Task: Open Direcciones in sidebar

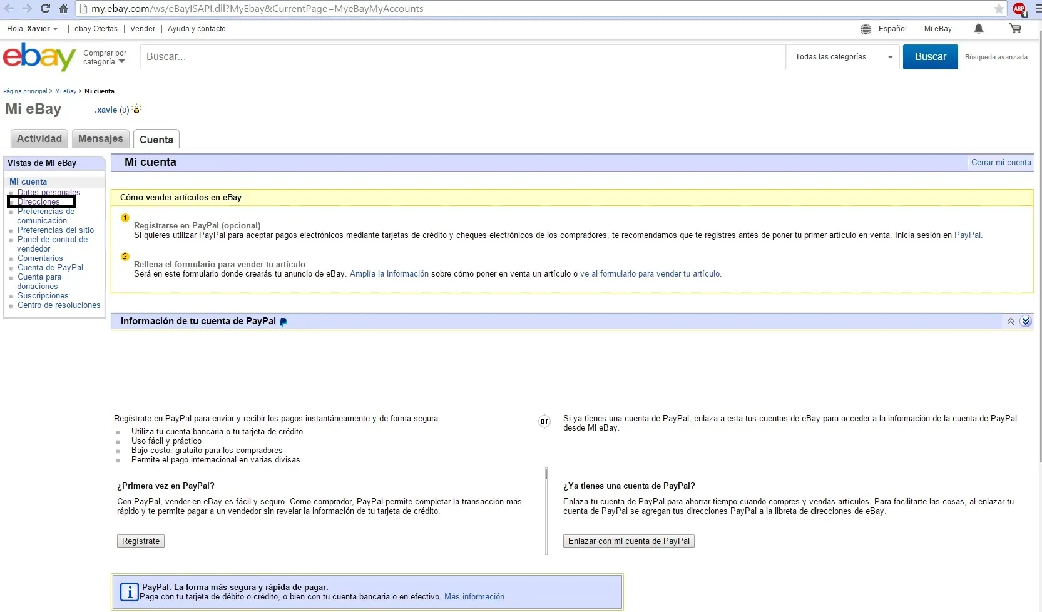Action: tap(39, 201)
